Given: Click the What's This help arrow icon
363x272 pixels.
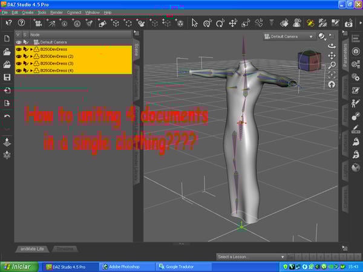Looking at the screenshot, I should tap(8, 23).
